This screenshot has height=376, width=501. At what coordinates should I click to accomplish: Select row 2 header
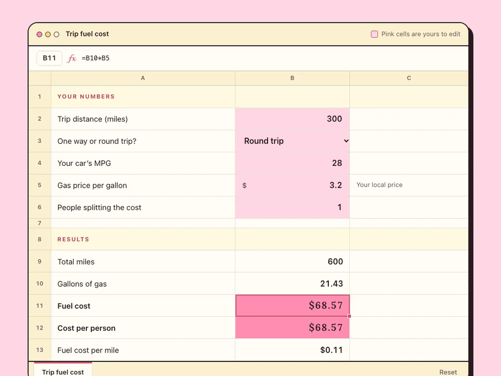tap(40, 119)
